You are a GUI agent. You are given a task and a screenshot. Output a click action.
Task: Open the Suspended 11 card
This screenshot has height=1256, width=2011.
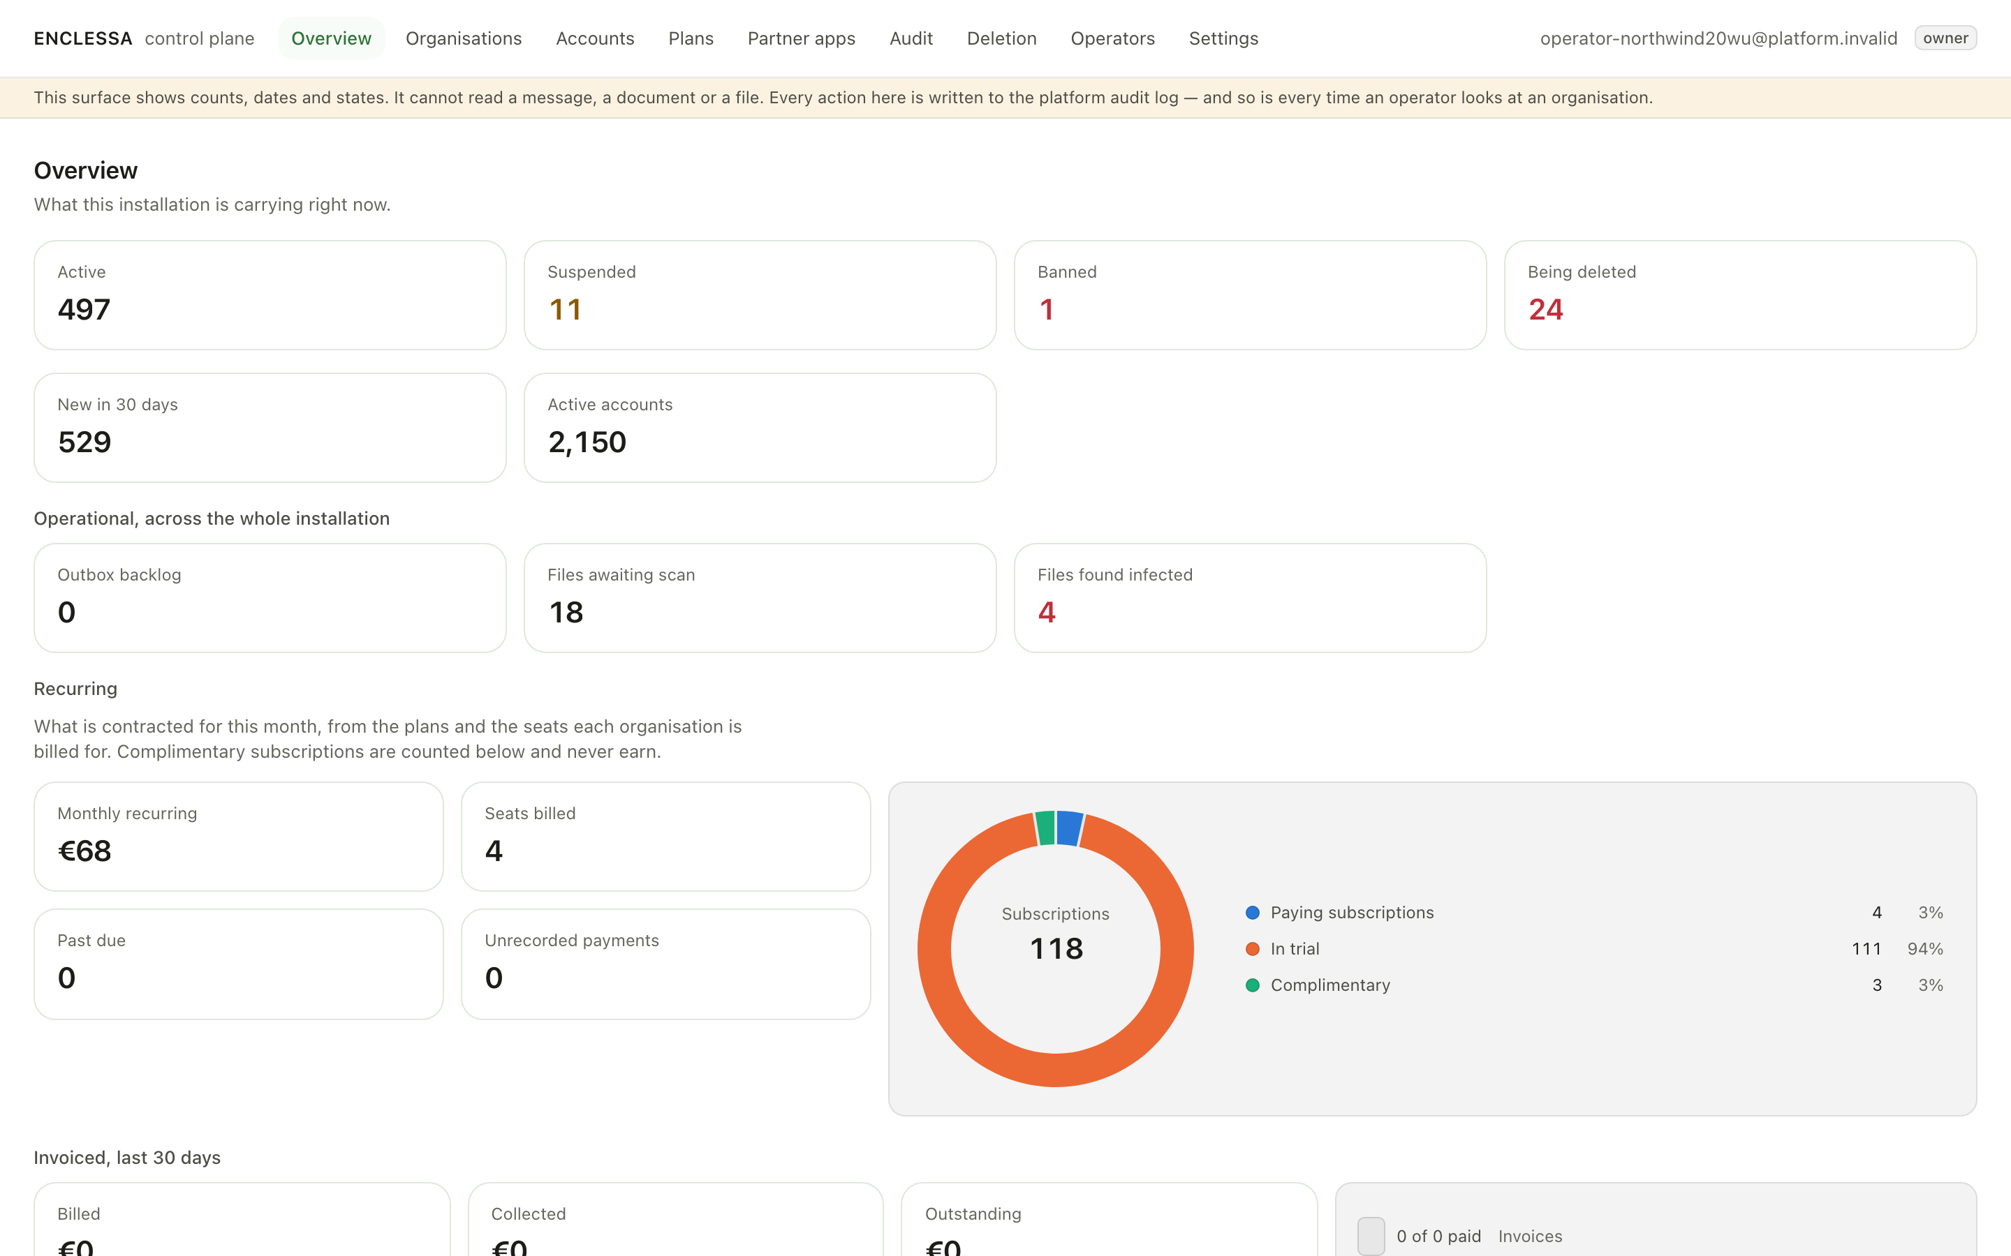tap(760, 295)
